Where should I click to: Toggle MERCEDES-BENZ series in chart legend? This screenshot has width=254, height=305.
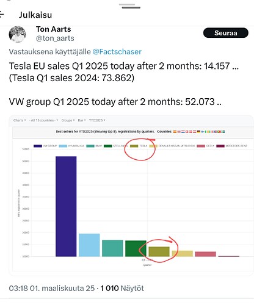click(231, 146)
